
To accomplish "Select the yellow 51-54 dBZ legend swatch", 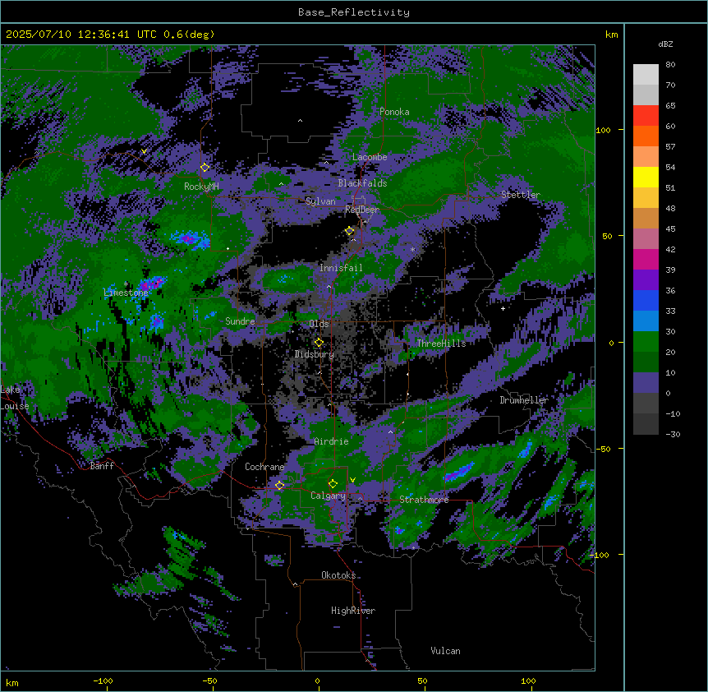I will click(646, 177).
